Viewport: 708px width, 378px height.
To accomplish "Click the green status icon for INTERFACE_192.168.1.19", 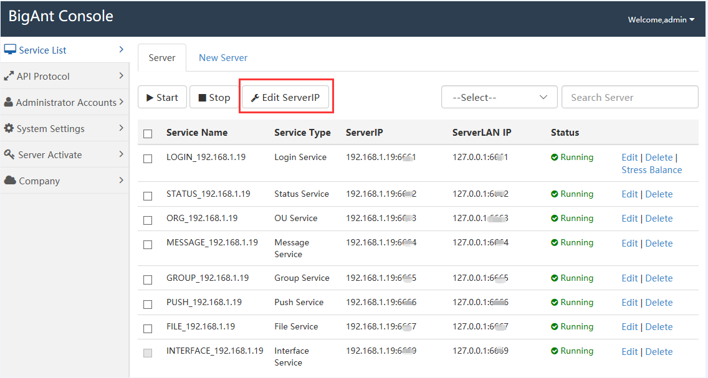I will coord(555,351).
